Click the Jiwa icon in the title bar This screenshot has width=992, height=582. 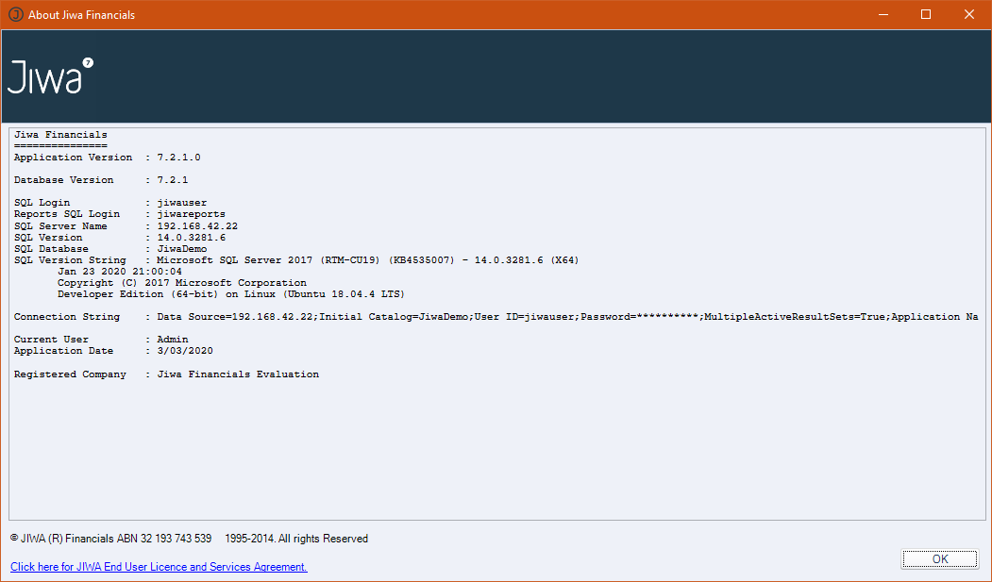click(x=16, y=14)
